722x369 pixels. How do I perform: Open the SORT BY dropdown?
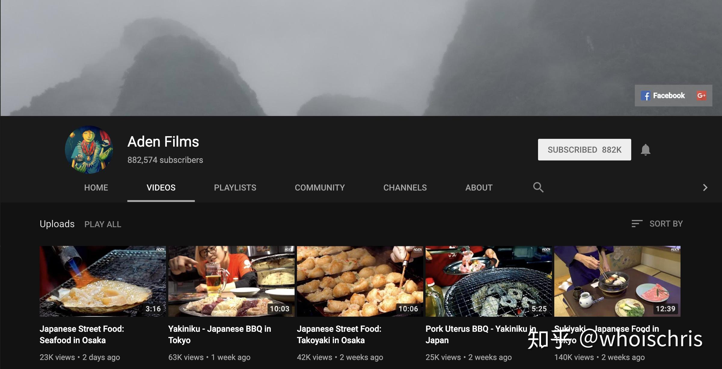tap(666, 224)
